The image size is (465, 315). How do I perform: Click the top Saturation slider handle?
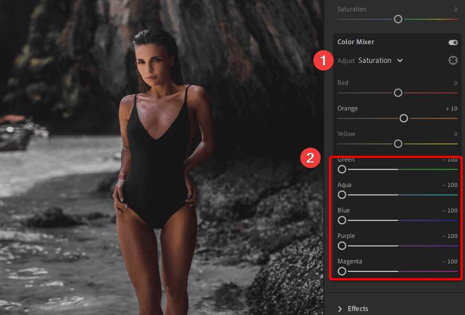click(398, 19)
